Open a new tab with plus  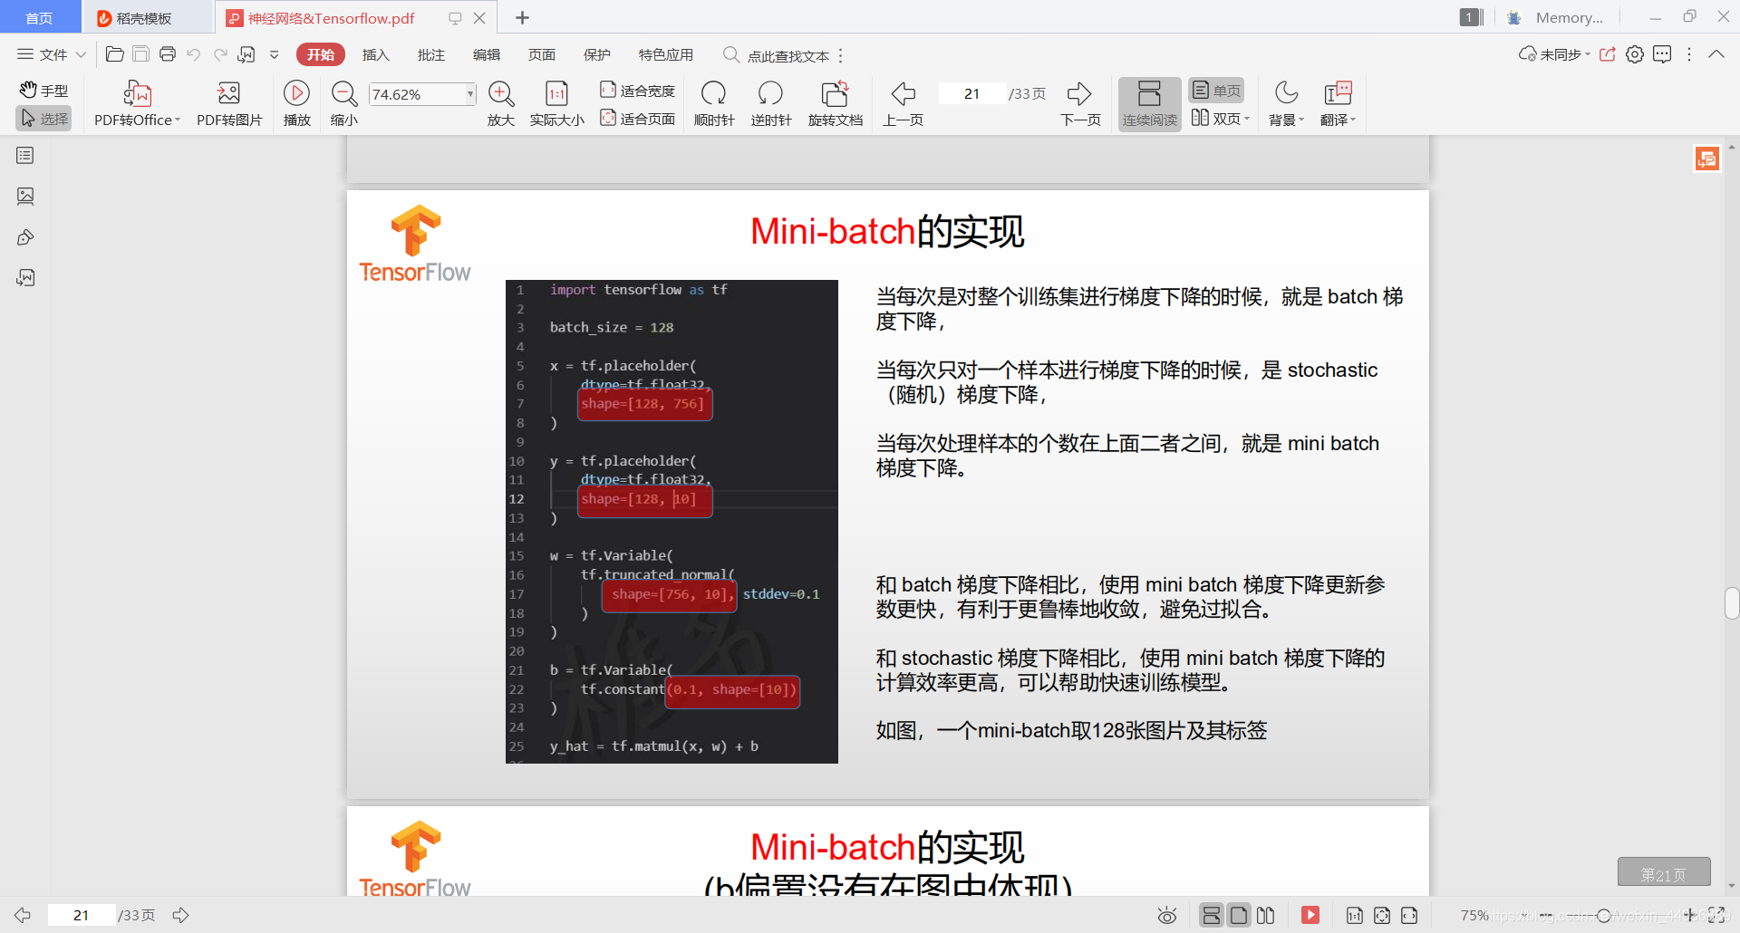[522, 17]
